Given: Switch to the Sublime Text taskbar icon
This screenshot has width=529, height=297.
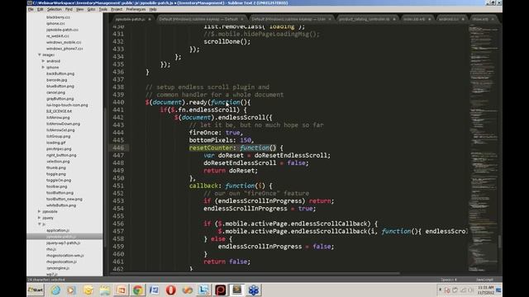Looking at the screenshot, I should [x=237, y=290].
